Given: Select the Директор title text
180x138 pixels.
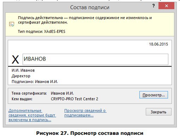Looking at the screenshot, I should point(21,76).
